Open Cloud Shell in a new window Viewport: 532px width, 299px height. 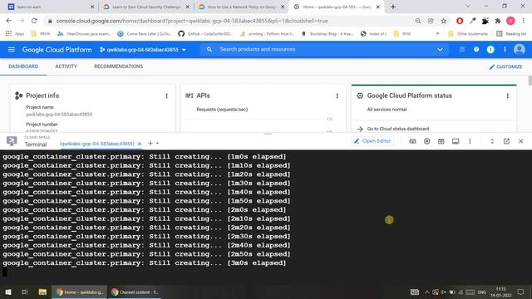[506, 141]
